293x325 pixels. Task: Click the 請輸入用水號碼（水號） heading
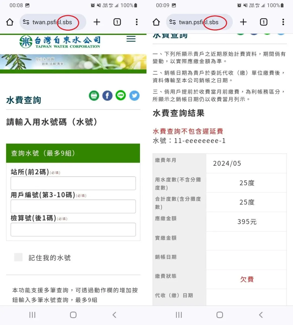click(x=52, y=122)
